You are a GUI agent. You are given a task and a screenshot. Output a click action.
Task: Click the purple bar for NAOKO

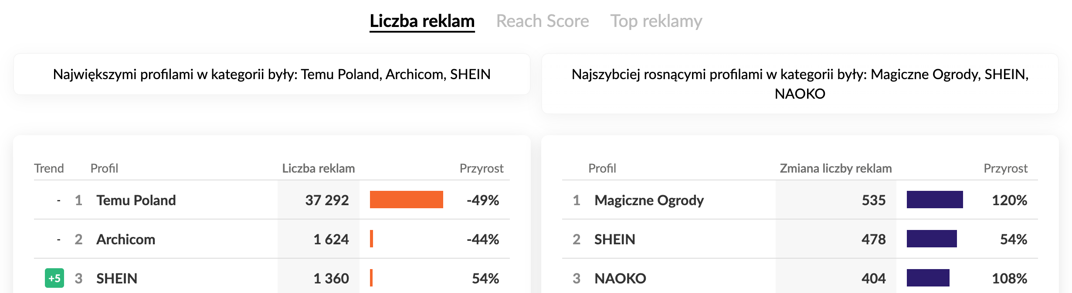(928, 278)
